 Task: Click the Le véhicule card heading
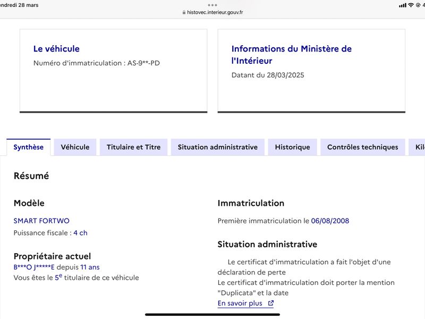pos(56,48)
